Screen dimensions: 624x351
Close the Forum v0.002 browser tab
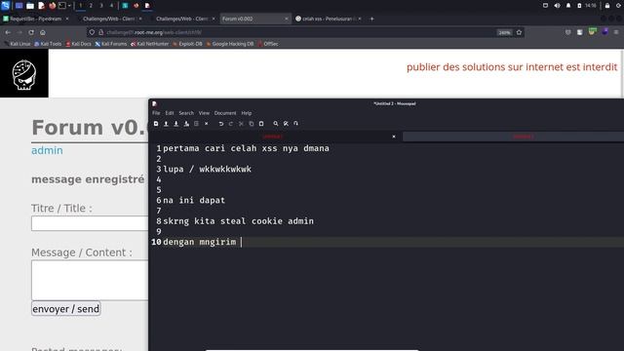coord(287,19)
